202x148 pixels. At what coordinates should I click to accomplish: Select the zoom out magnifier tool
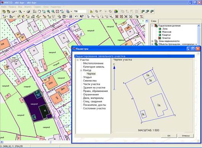[x=53, y=11]
